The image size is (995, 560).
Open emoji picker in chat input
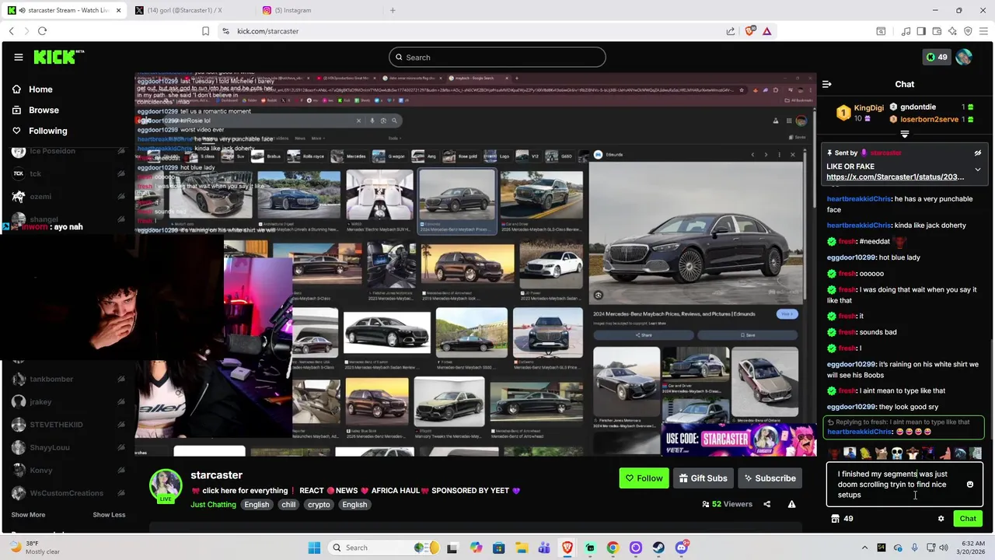[969, 485]
